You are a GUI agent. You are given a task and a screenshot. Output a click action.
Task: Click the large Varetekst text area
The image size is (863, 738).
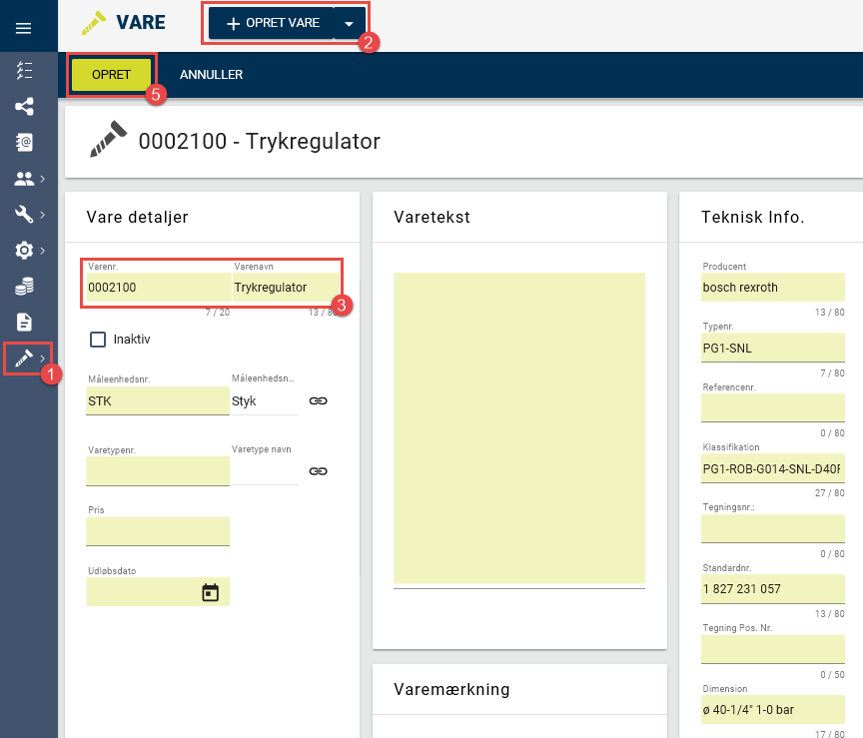tap(519, 428)
